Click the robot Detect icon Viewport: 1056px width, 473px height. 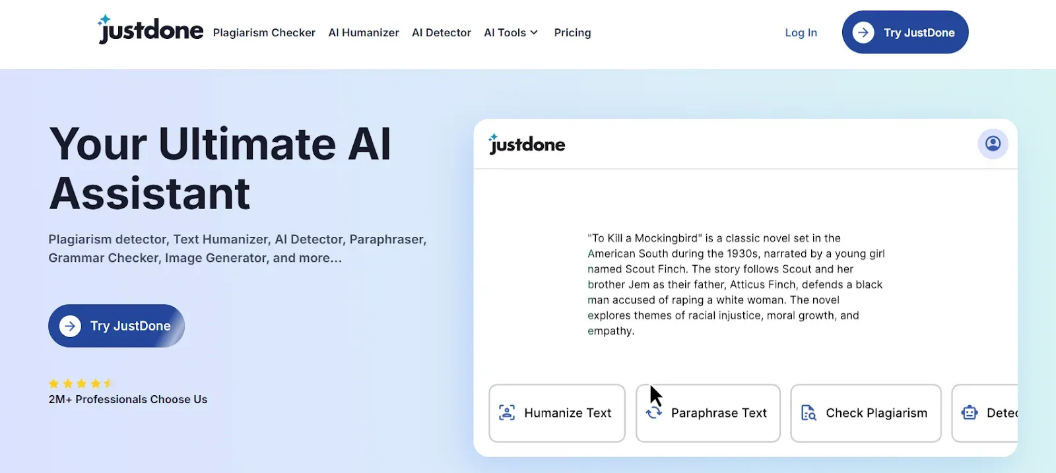(x=970, y=413)
